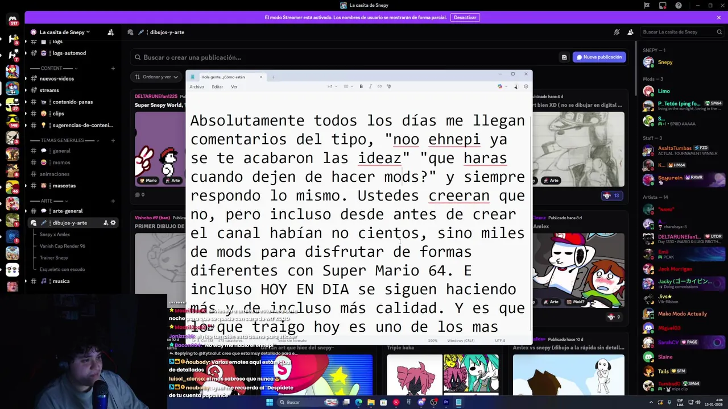728x409 pixels.
Task: Open the musica channel
Action: point(73,281)
